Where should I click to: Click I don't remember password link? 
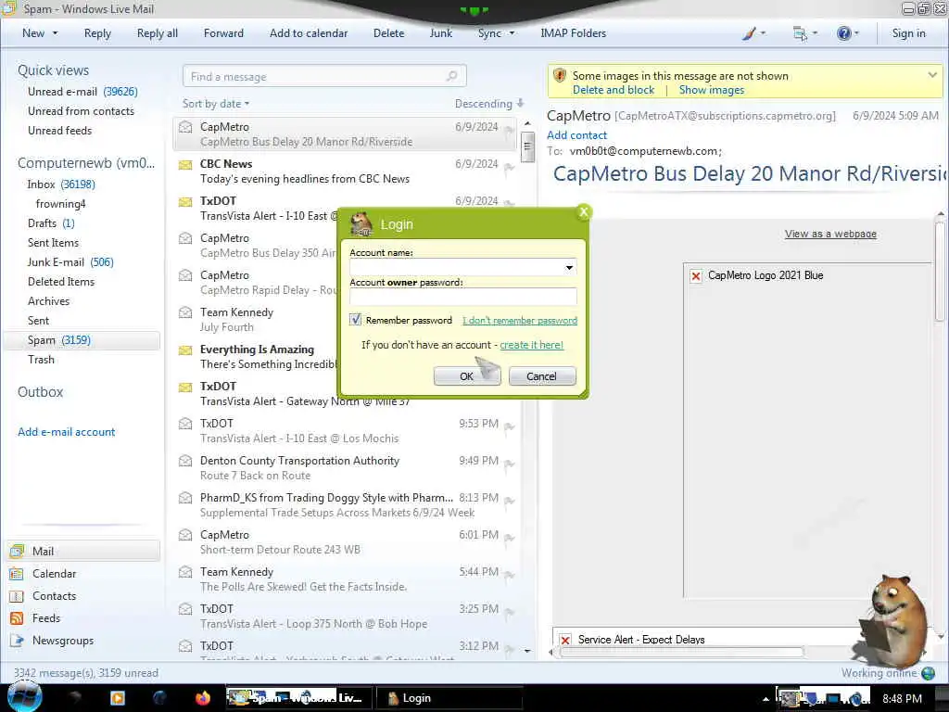click(520, 320)
